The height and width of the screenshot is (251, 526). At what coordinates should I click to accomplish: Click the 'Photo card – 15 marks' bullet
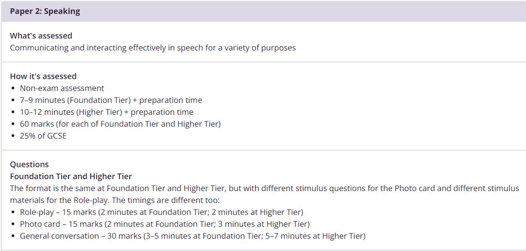[165, 224]
